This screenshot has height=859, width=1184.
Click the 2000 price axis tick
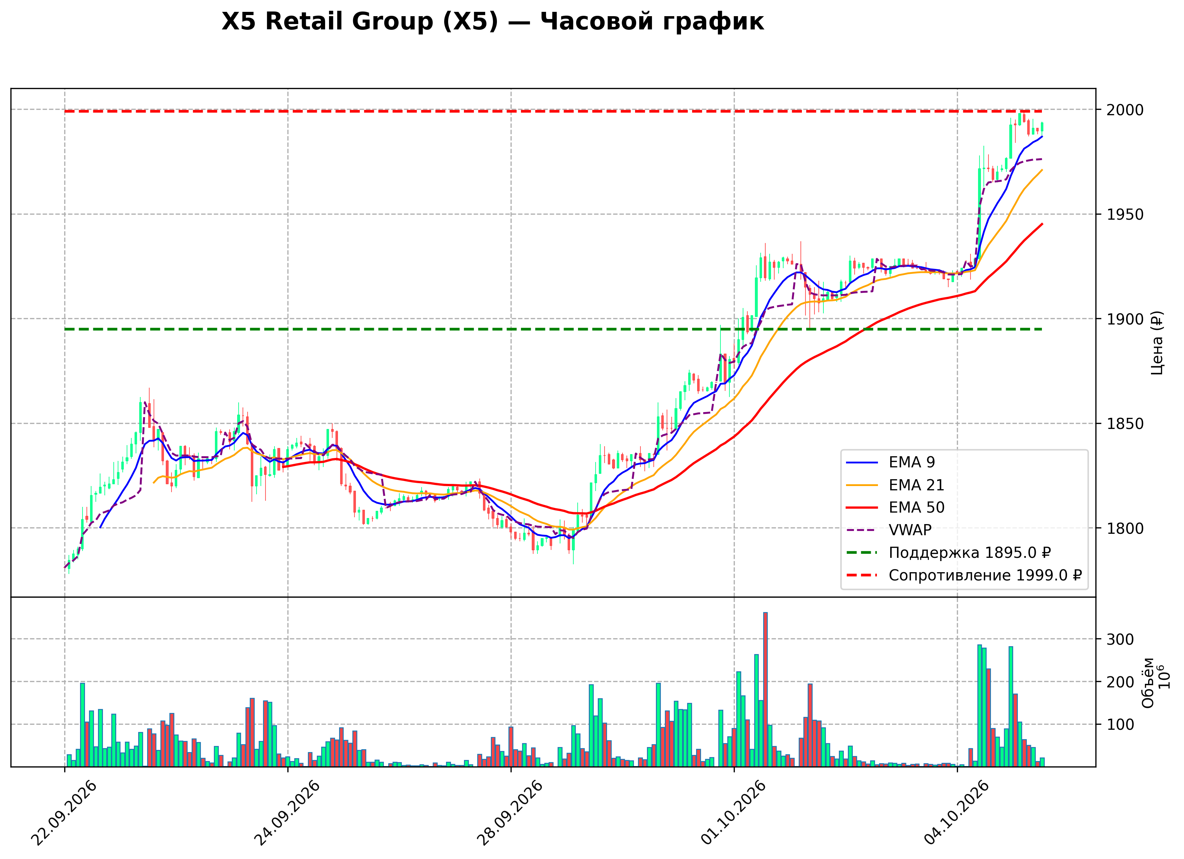coord(1125,109)
